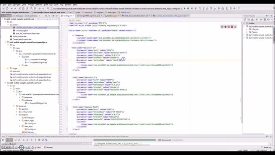Image resolution: width=275 pixels, height=155 pixels.
Task: Select BAT_All.xml in project tree
Action: (27, 132)
